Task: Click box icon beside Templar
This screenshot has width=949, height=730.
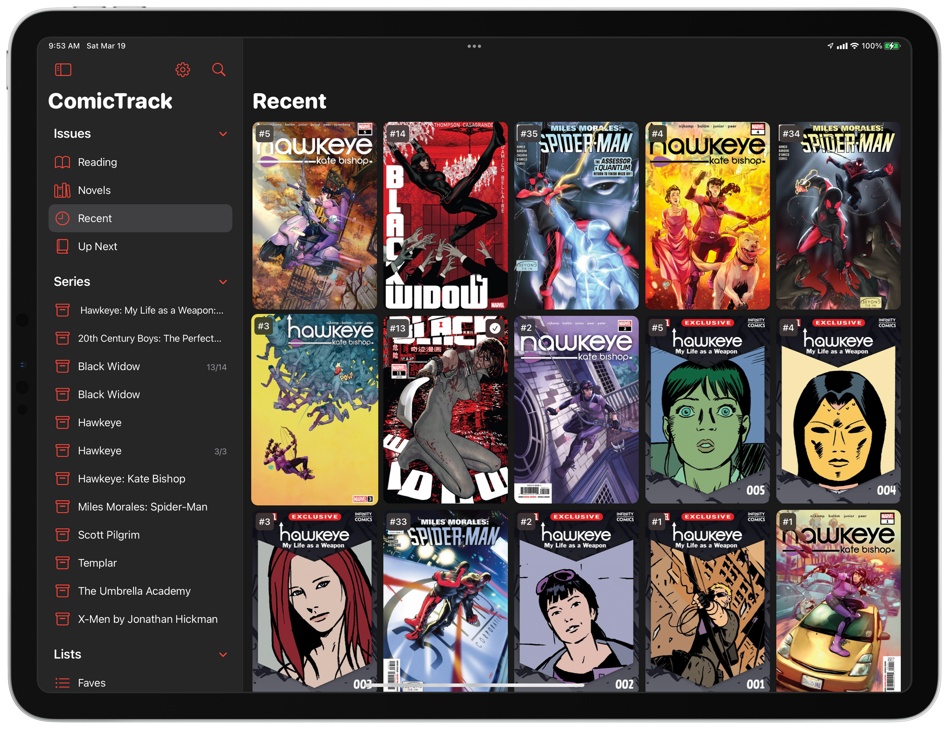Action: (63, 563)
